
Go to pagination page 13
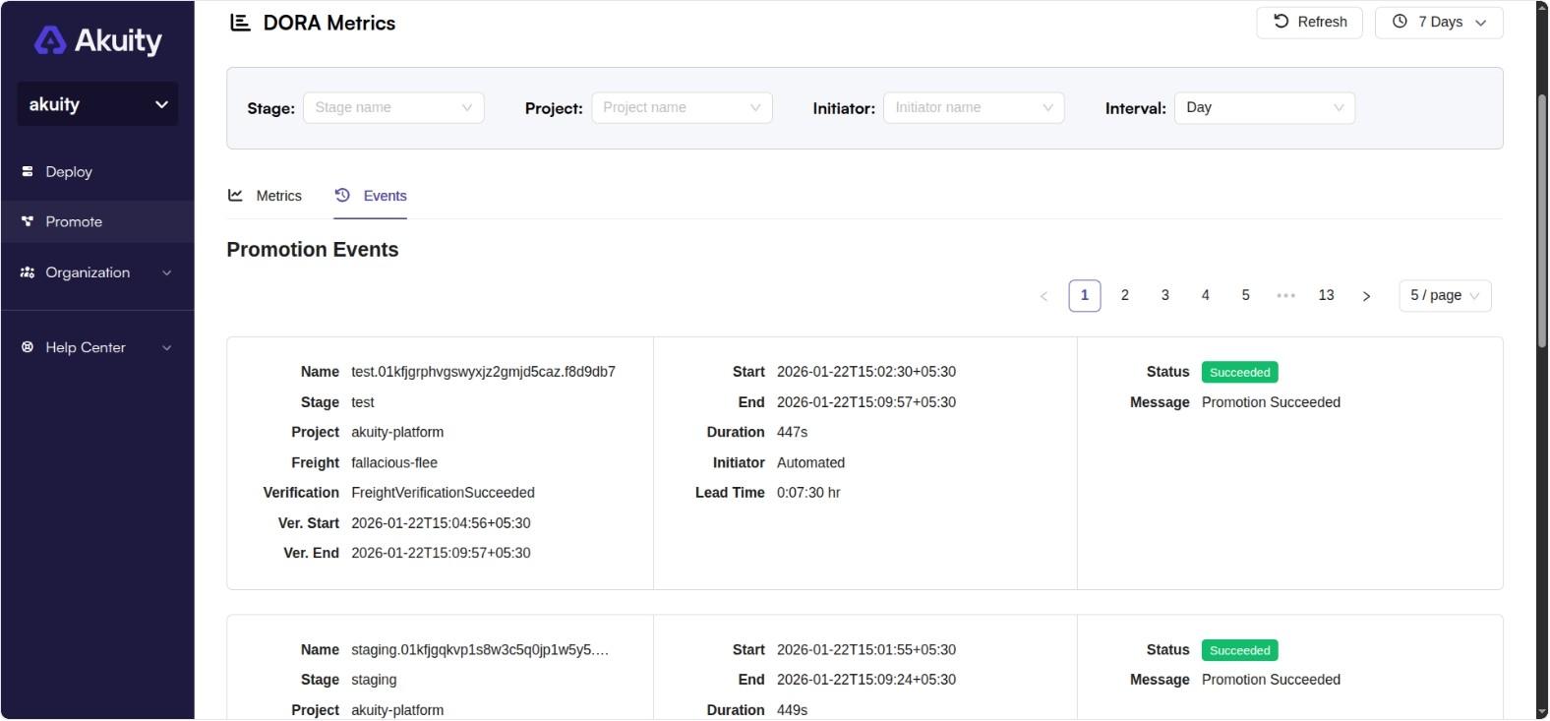(1326, 296)
